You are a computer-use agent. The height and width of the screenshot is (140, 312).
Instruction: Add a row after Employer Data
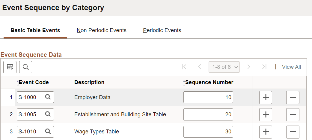point(266,97)
